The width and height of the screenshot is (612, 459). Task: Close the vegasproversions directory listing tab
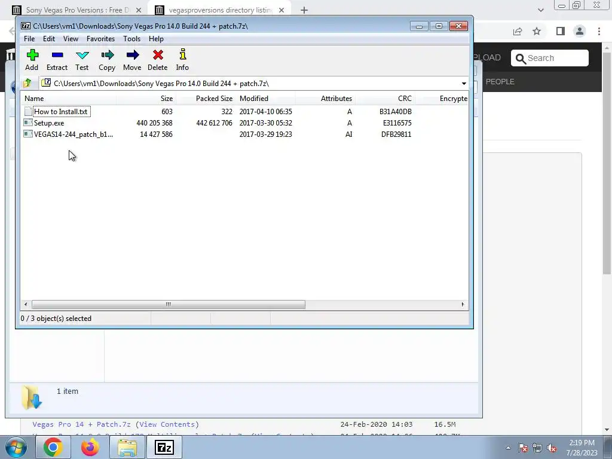(281, 10)
